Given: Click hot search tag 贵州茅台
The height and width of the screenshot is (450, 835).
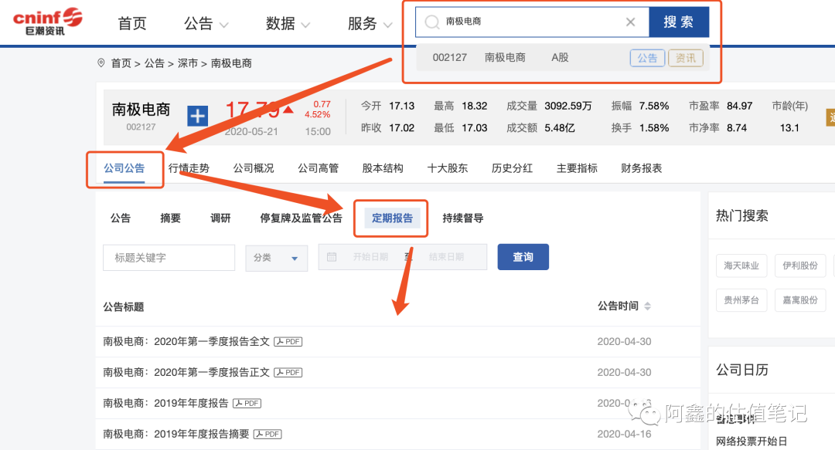Looking at the screenshot, I should click(741, 300).
